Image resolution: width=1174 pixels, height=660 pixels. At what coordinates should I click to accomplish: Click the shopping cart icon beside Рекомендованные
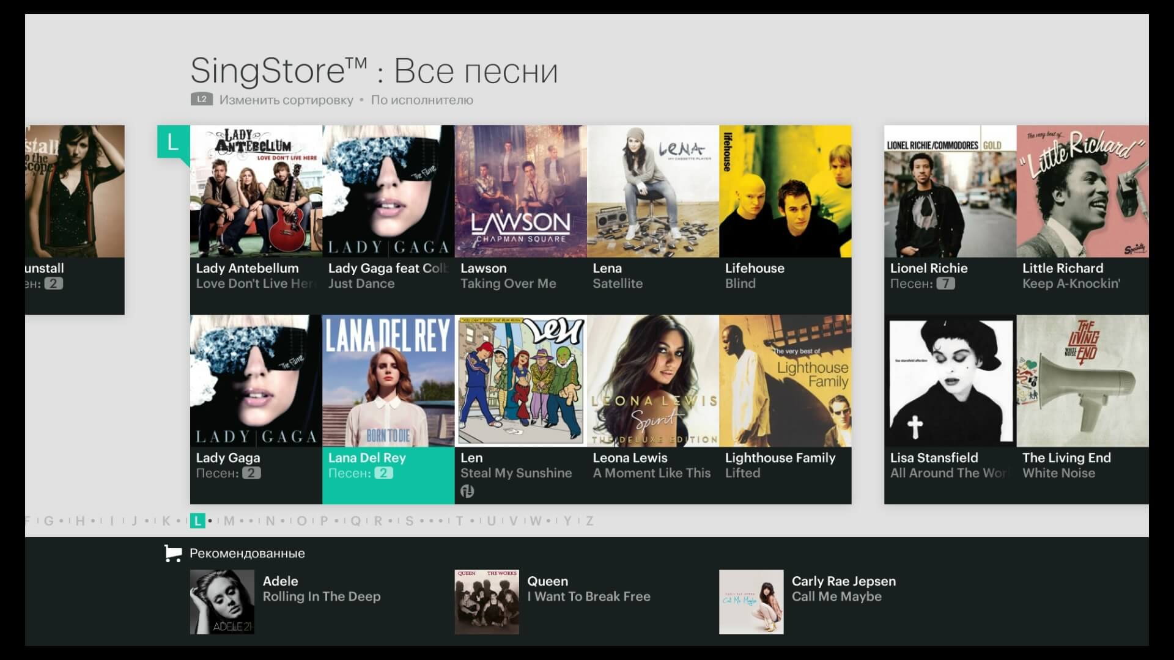[172, 554]
